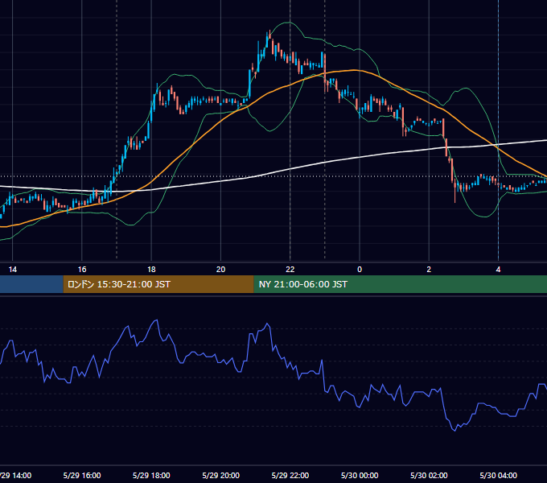Click the NY 21:00-06:00 JST session bar
Screen dimensions: 547x483
point(400,284)
